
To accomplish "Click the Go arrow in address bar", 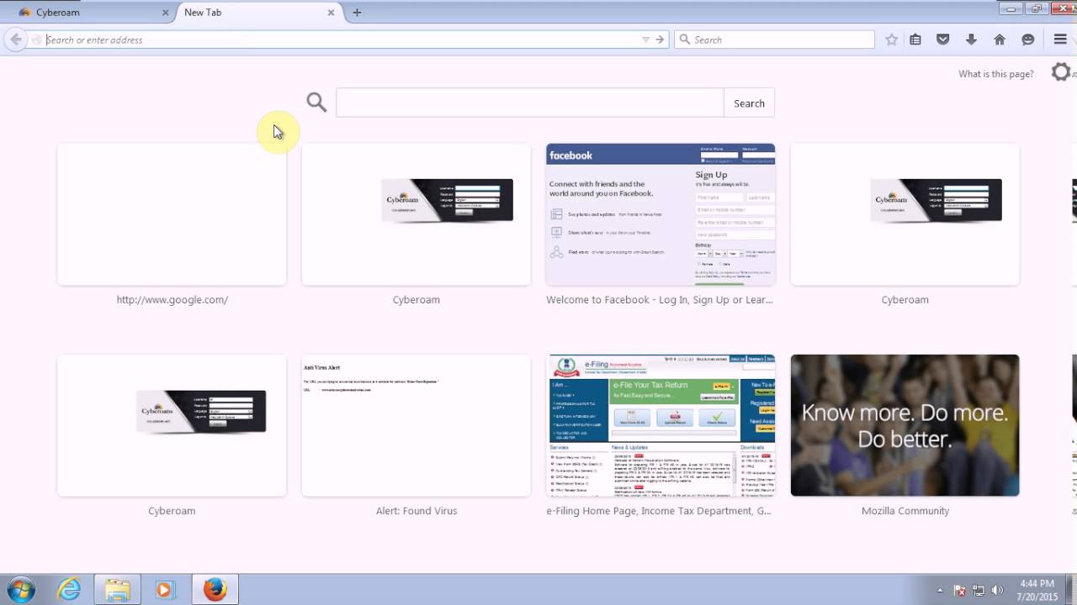I will [x=660, y=39].
